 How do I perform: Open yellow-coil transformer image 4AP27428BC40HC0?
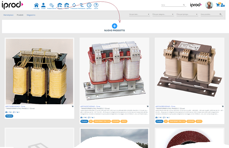tap(39, 71)
